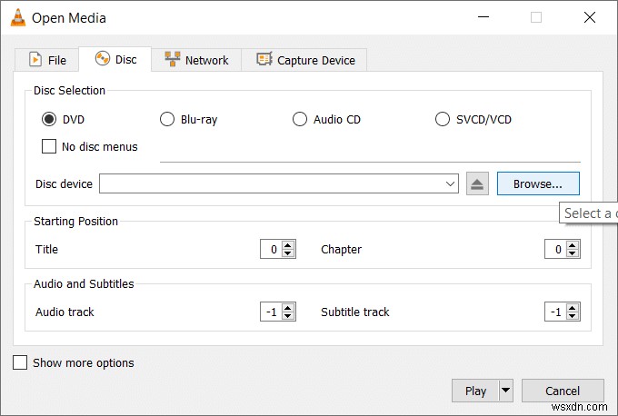Enable the No disc menus checkbox

point(50,146)
